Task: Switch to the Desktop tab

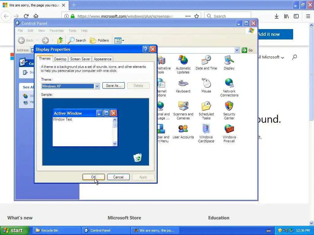Action: tap(60, 59)
